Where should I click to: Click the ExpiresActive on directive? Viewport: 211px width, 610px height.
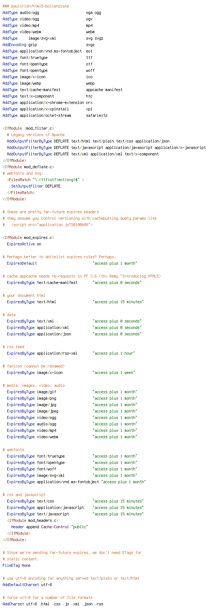point(24,244)
